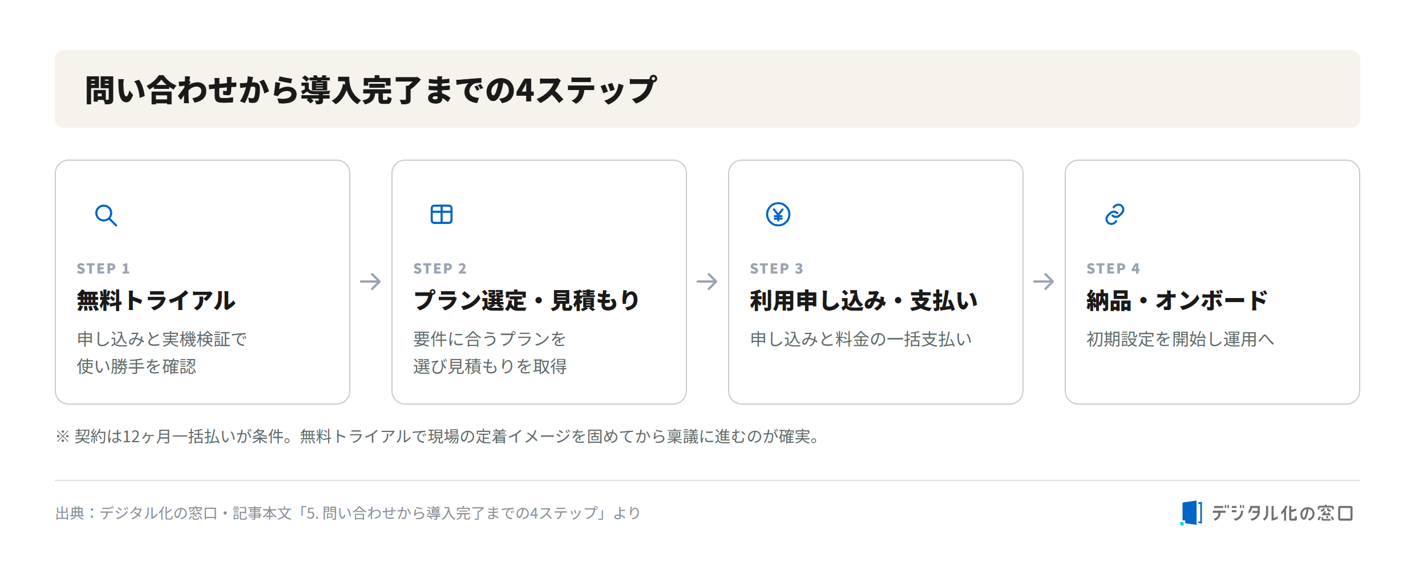Click the STEP 4 label
The width and height of the screenshot is (1415, 579).
[x=1113, y=268]
